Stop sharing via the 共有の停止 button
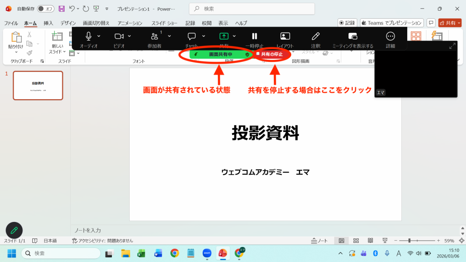Image resolution: width=466 pixels, height=262 pixels. (272, 54)
